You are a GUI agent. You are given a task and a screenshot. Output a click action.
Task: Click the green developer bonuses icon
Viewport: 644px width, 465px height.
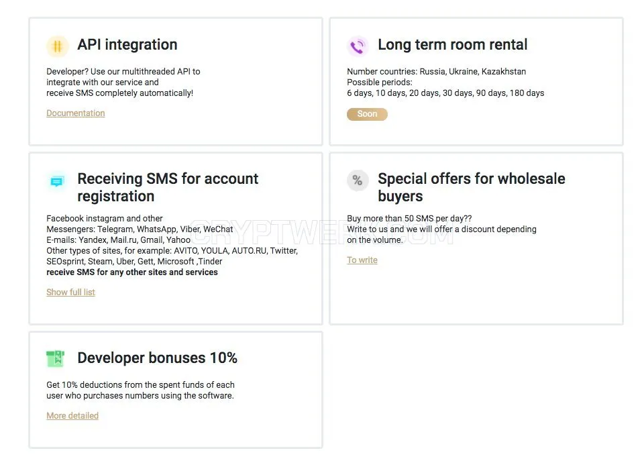56,358
